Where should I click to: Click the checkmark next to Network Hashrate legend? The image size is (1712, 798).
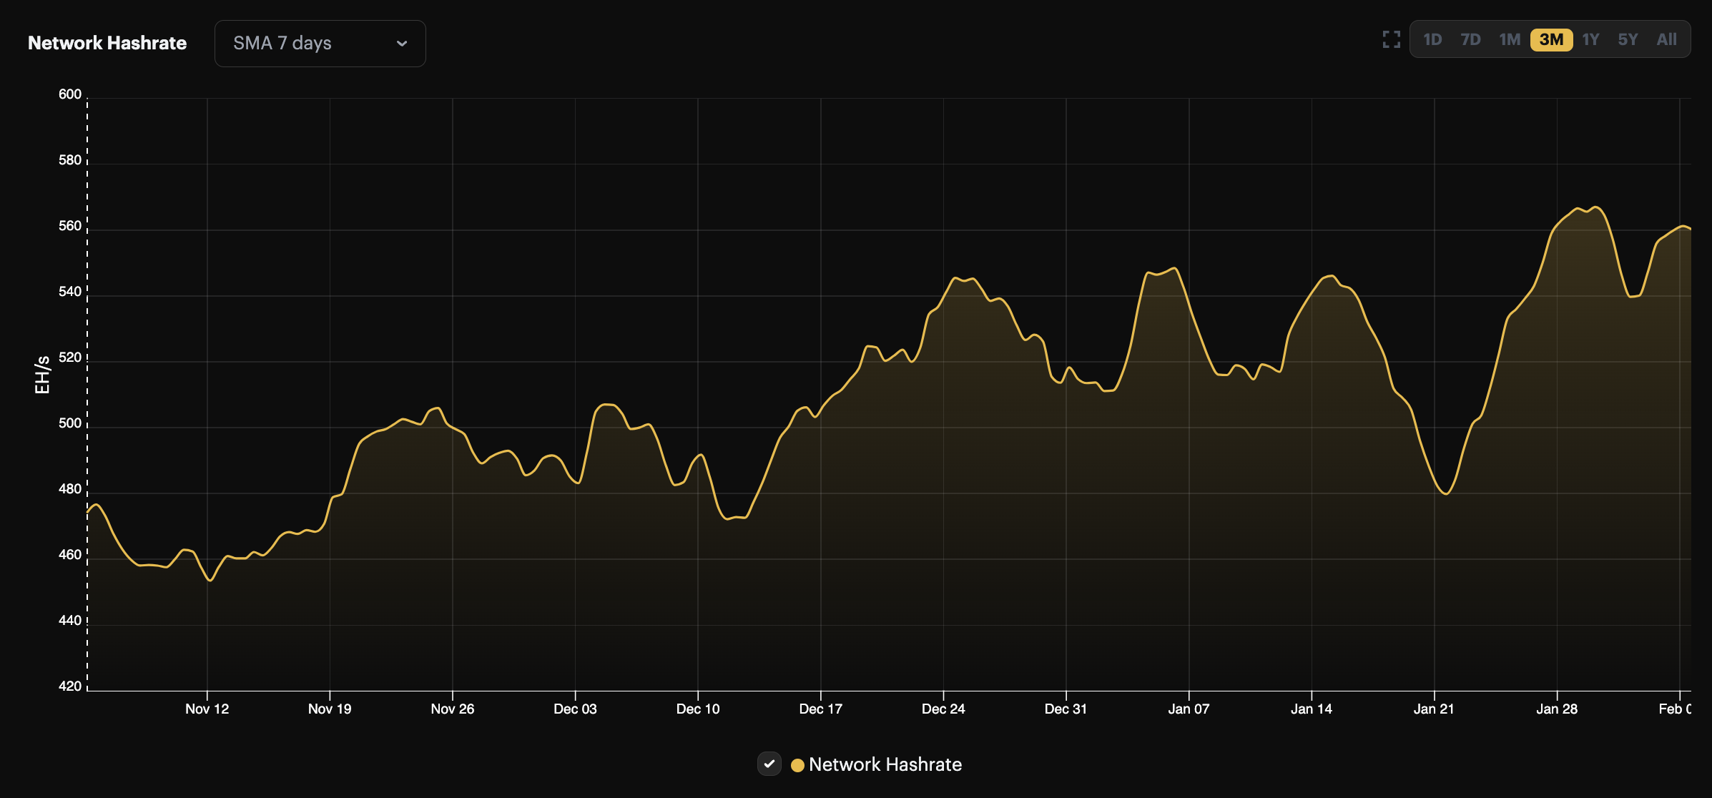tap(769, 764)
